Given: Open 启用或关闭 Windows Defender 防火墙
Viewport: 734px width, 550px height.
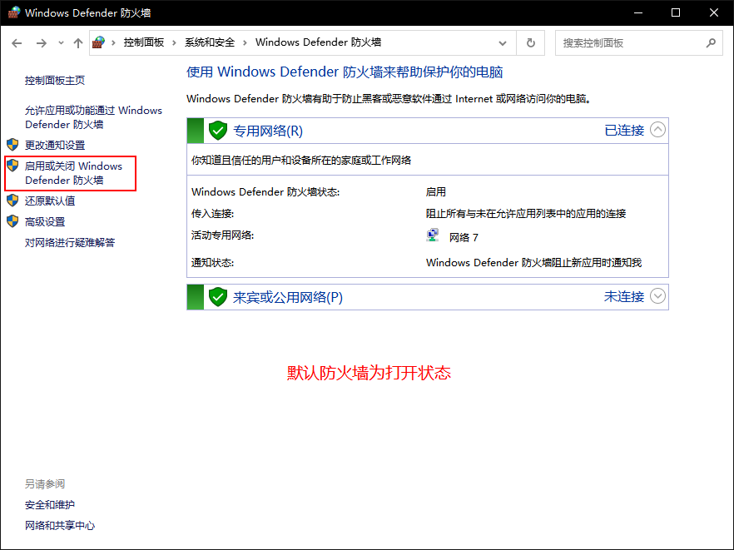Looking at the screenshot, I should click(73, 173).
